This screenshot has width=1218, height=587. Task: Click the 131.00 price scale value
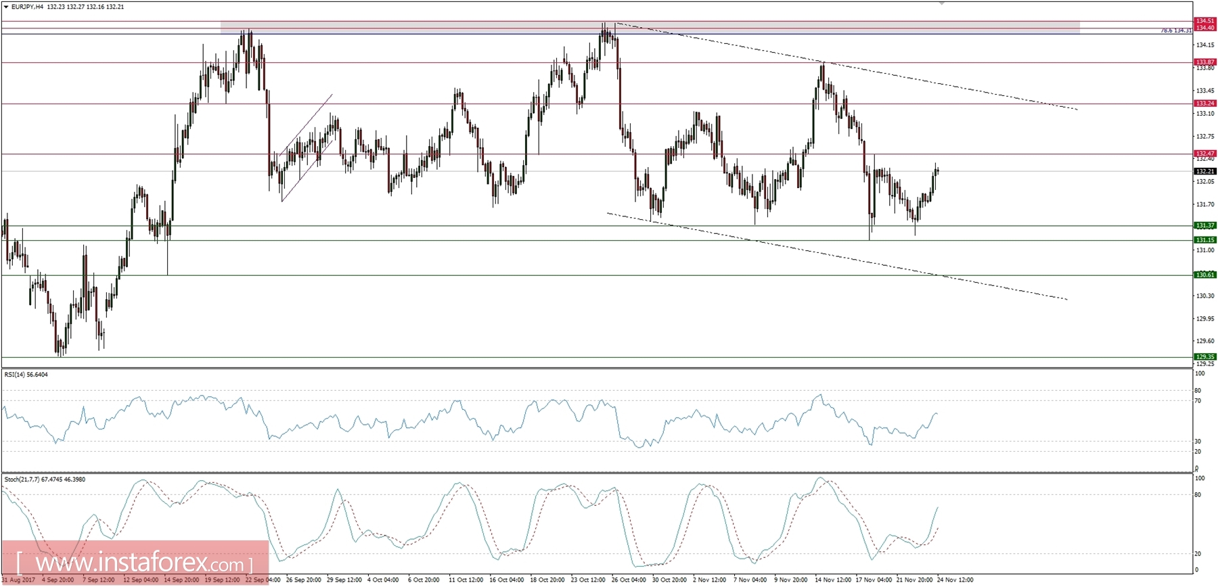(1204, 250)
